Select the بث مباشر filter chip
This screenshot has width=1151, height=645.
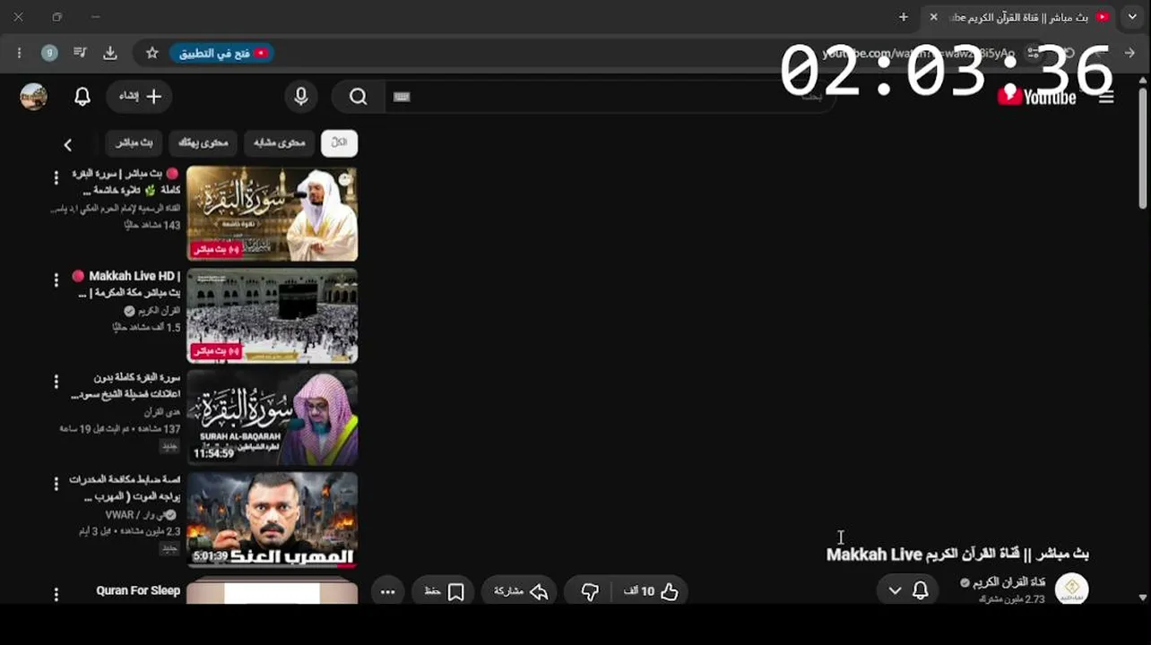tap(134, 142)
